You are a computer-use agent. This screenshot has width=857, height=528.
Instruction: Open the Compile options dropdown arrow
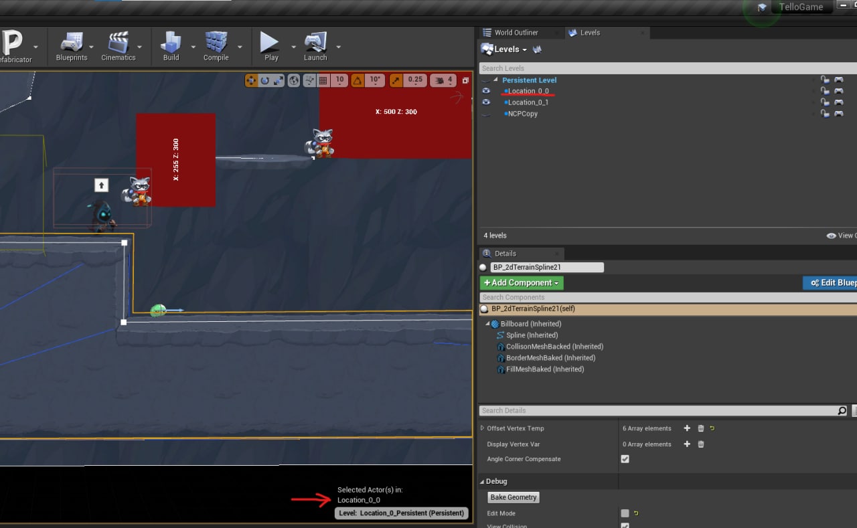(x=240, y=48)
